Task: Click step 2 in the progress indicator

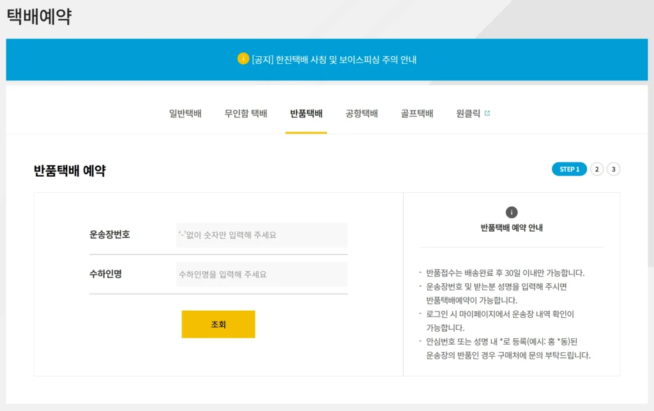Action: pos(597,168)
